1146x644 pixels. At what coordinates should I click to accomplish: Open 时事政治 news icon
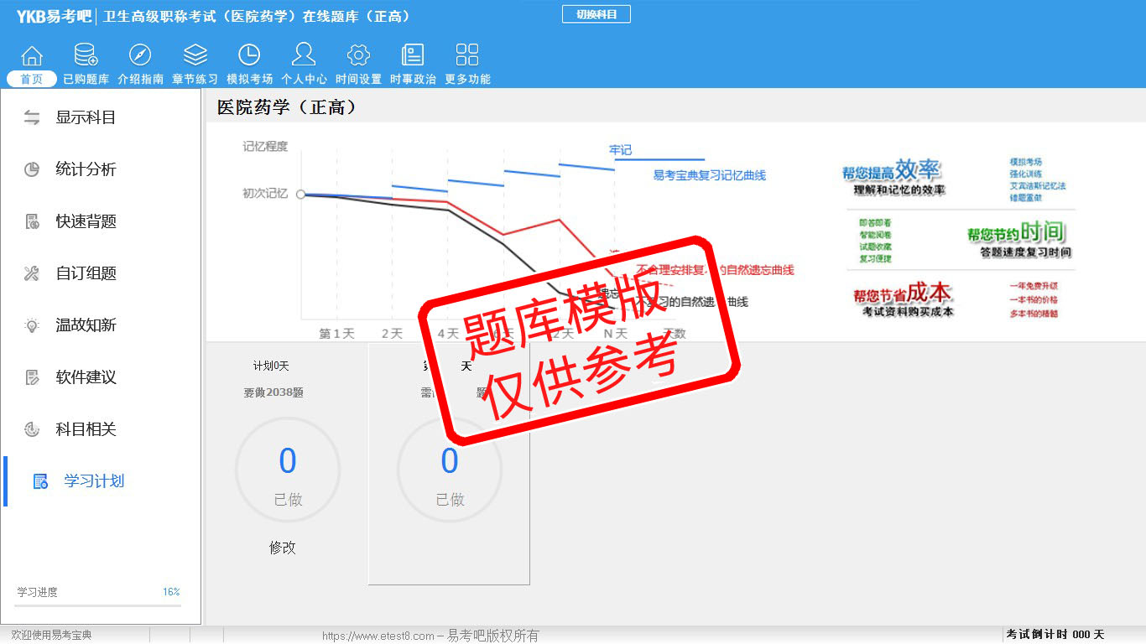413,56
